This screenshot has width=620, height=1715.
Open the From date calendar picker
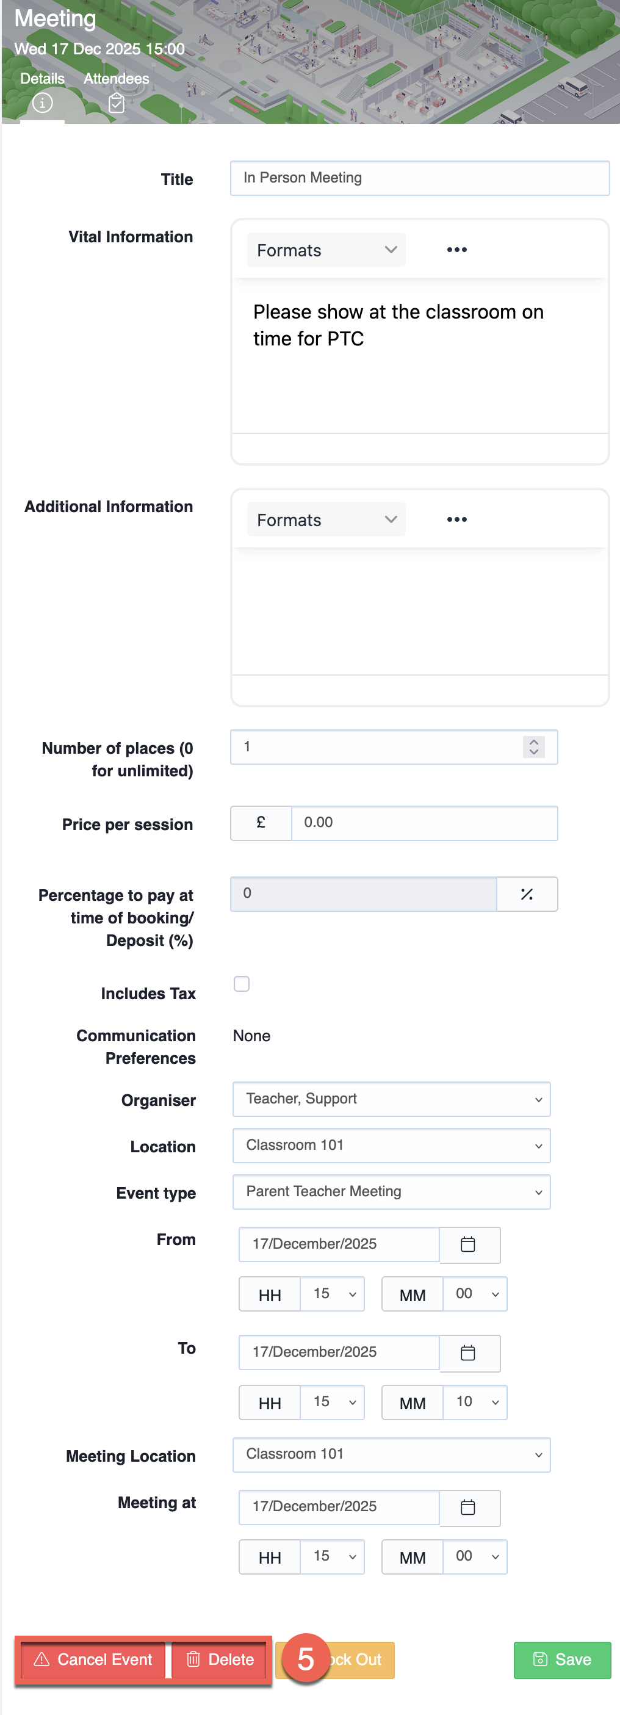(468, 1244)
